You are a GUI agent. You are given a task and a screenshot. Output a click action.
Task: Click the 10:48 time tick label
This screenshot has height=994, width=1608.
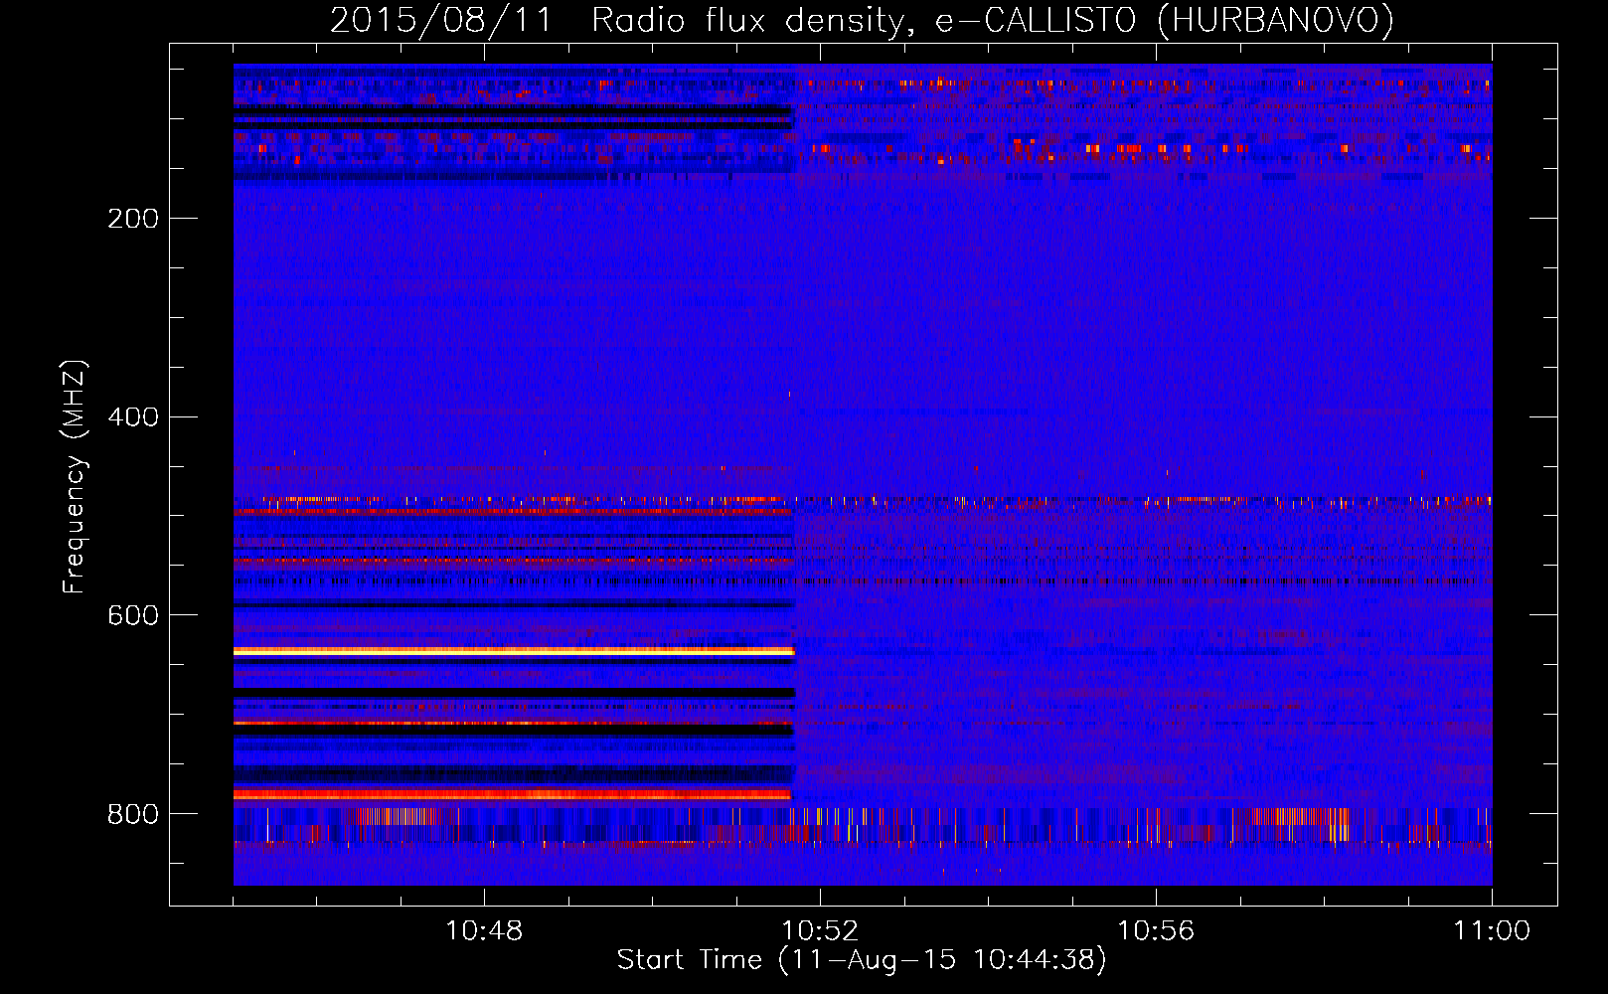484,930
